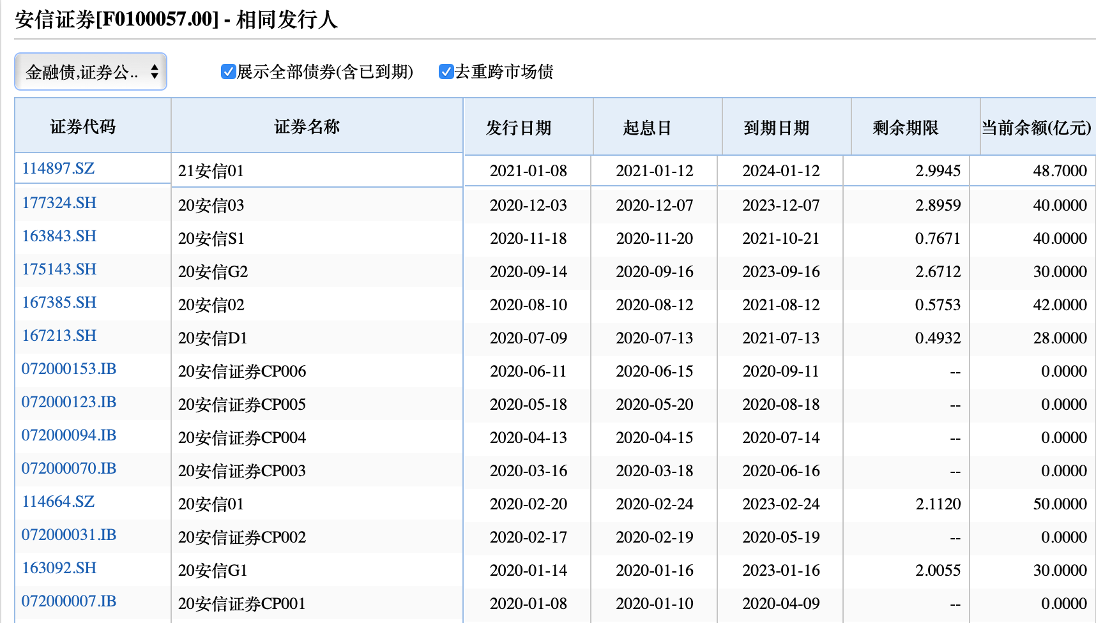Screen dimensions: 1096x623
Task: Select the 20安信03 bond name cell
Action: point(317,205)
